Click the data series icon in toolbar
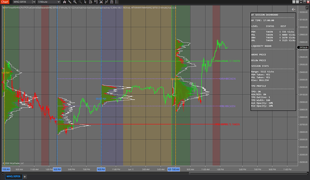The height and width of the screenshot is (180, 310). 101,2
